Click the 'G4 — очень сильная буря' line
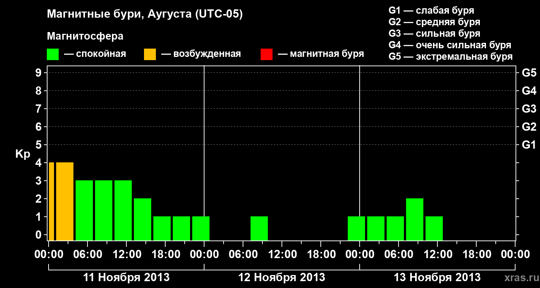 [x=450, y=45]
